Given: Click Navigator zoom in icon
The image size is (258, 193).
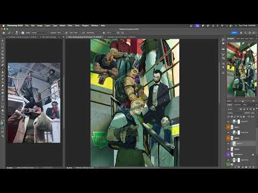Looking at the screenshot, I should pyautogui.click(x=253, y=101).
